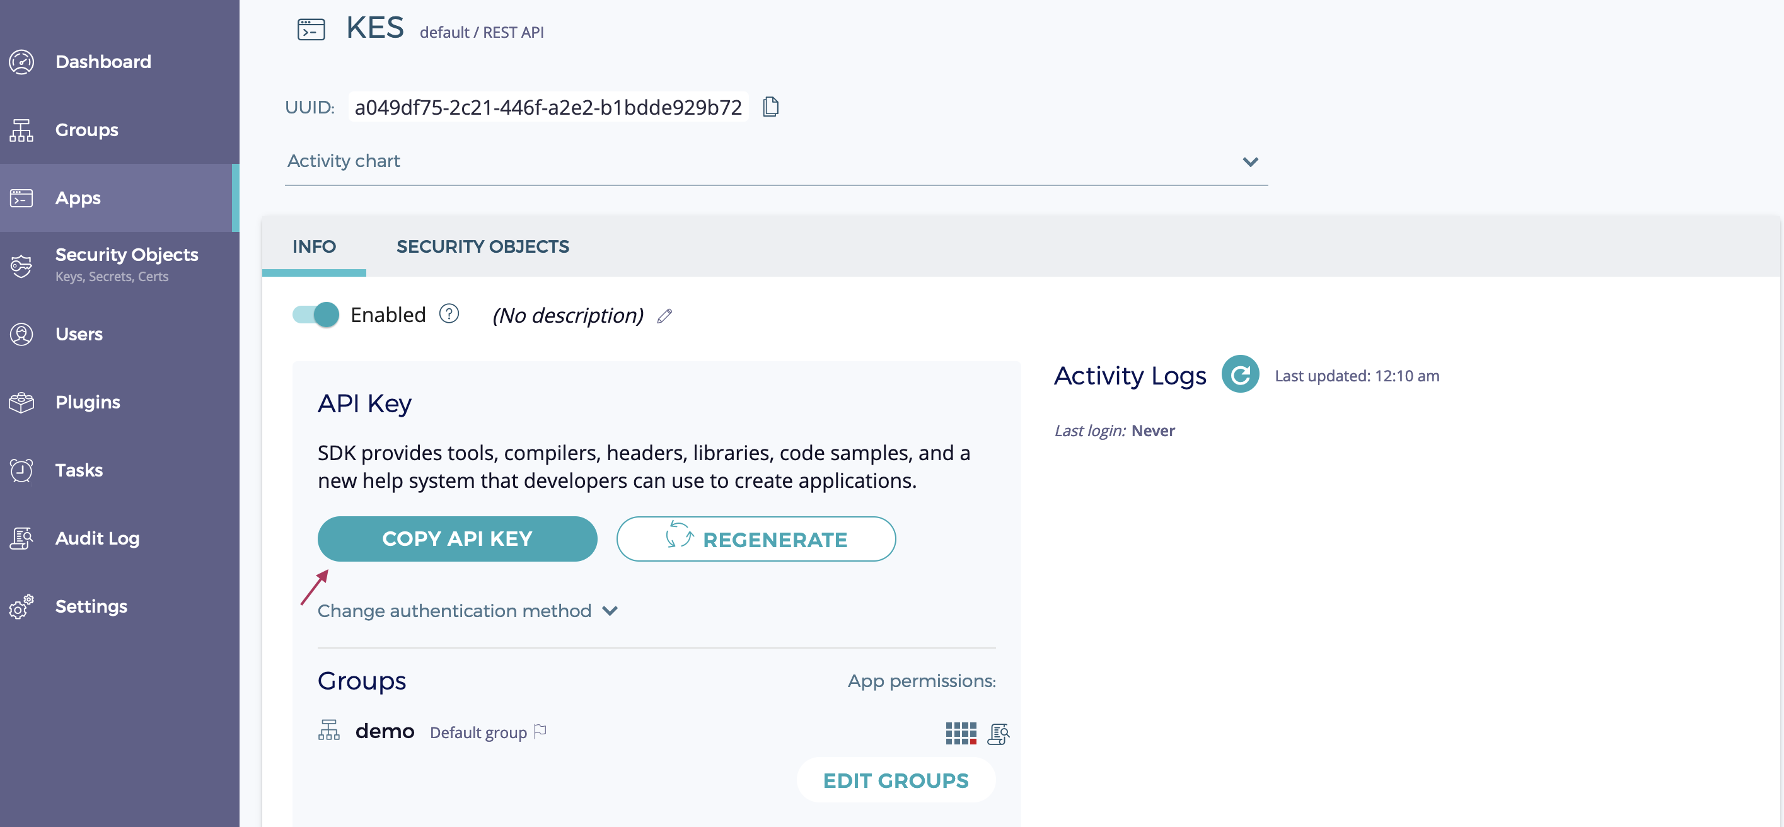Click the Enabled help question mark icon
The width and height of the screenshot is (1784, 827).
[449, 315]
